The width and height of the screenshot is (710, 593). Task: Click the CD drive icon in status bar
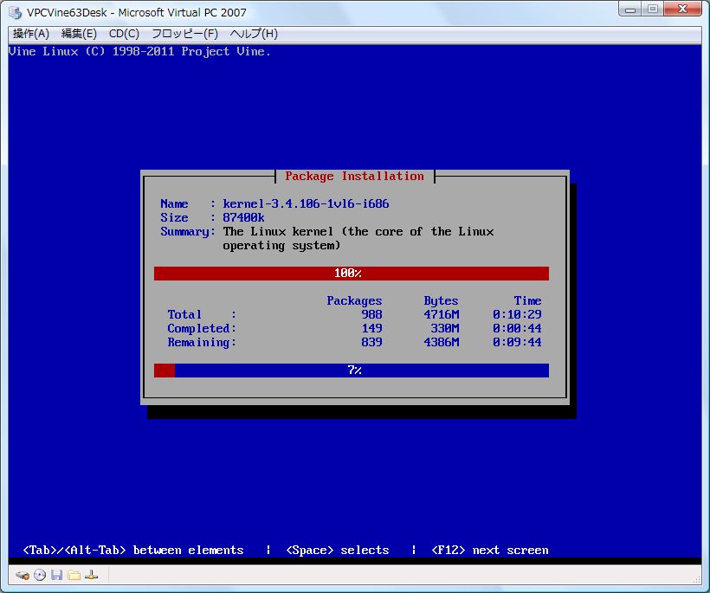coord(40,576)
